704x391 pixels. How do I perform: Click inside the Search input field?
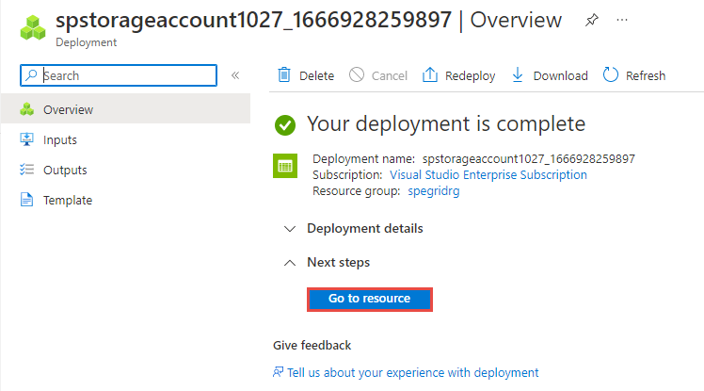pos(127,75)
